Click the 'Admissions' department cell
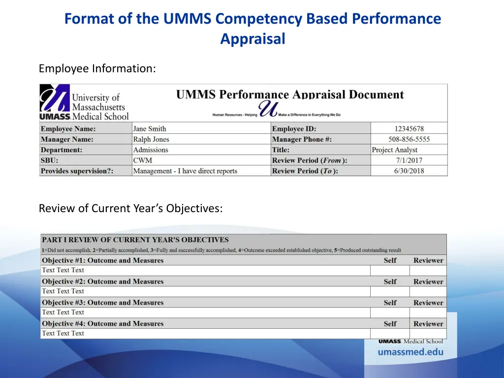Viewport: 504px width, 378px height. point(201,150)
